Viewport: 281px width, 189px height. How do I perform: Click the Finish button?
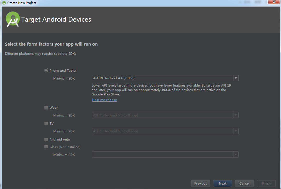click(x=266, y=184)
